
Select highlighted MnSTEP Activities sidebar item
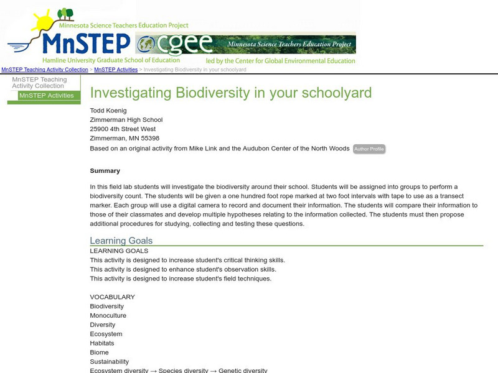coord(46,96)
